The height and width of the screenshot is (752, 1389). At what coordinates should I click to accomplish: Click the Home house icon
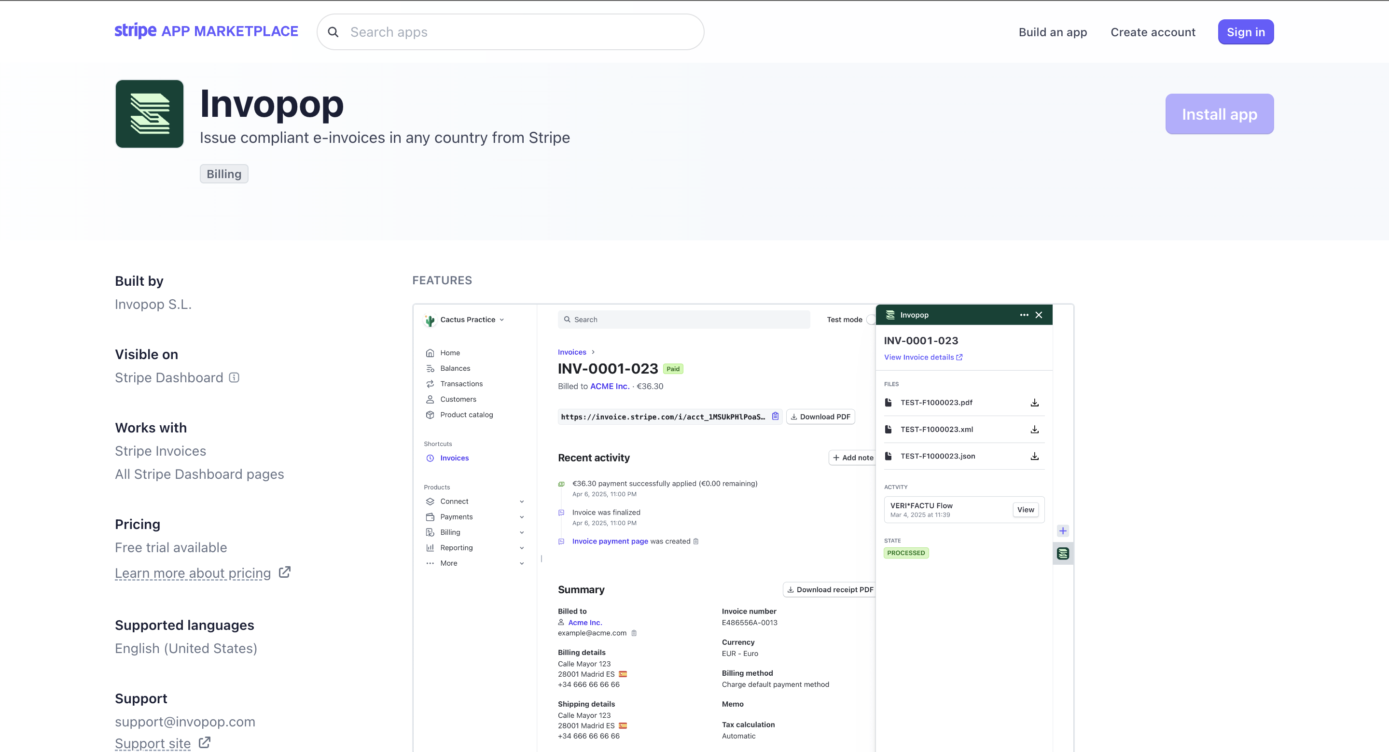430,353
